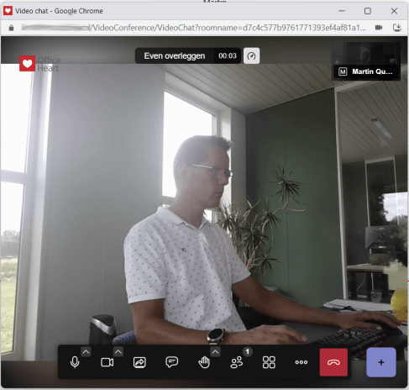The width and height of the screenshot is (409, 390).
Task: Open more options menu
Action: pyautogui.click(x=302, y=362)
